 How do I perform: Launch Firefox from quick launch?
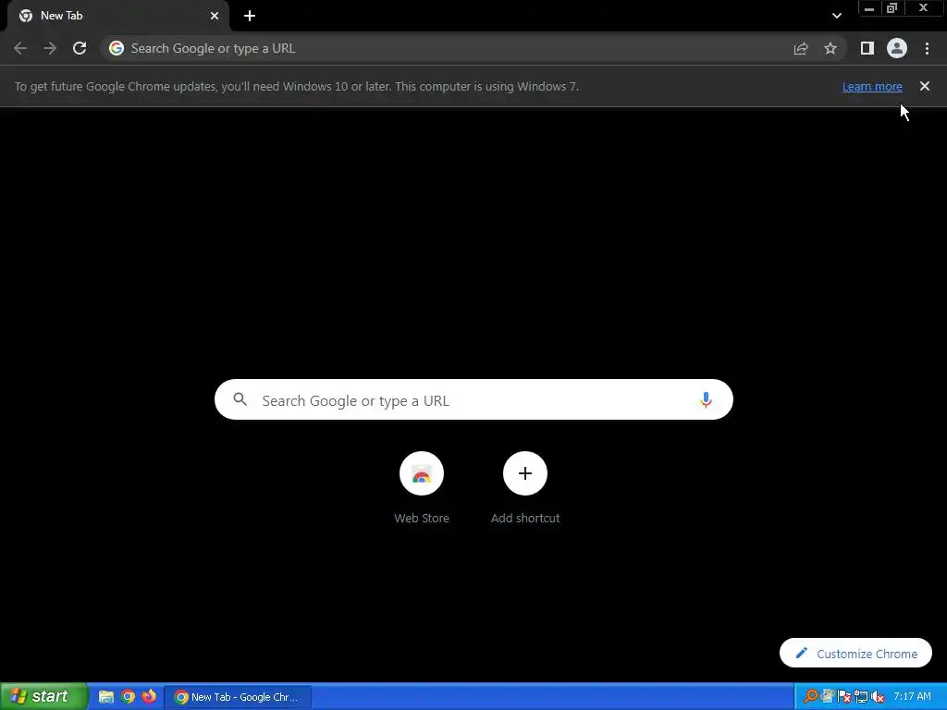[x=149, y=697]
